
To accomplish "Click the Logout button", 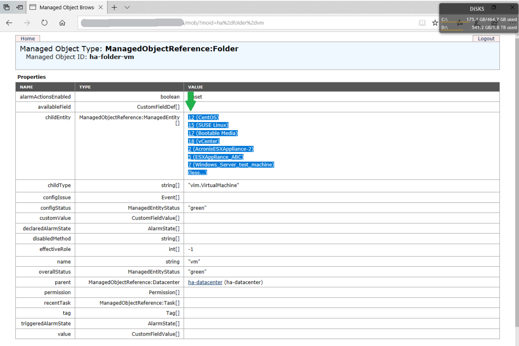I will 486,38.
